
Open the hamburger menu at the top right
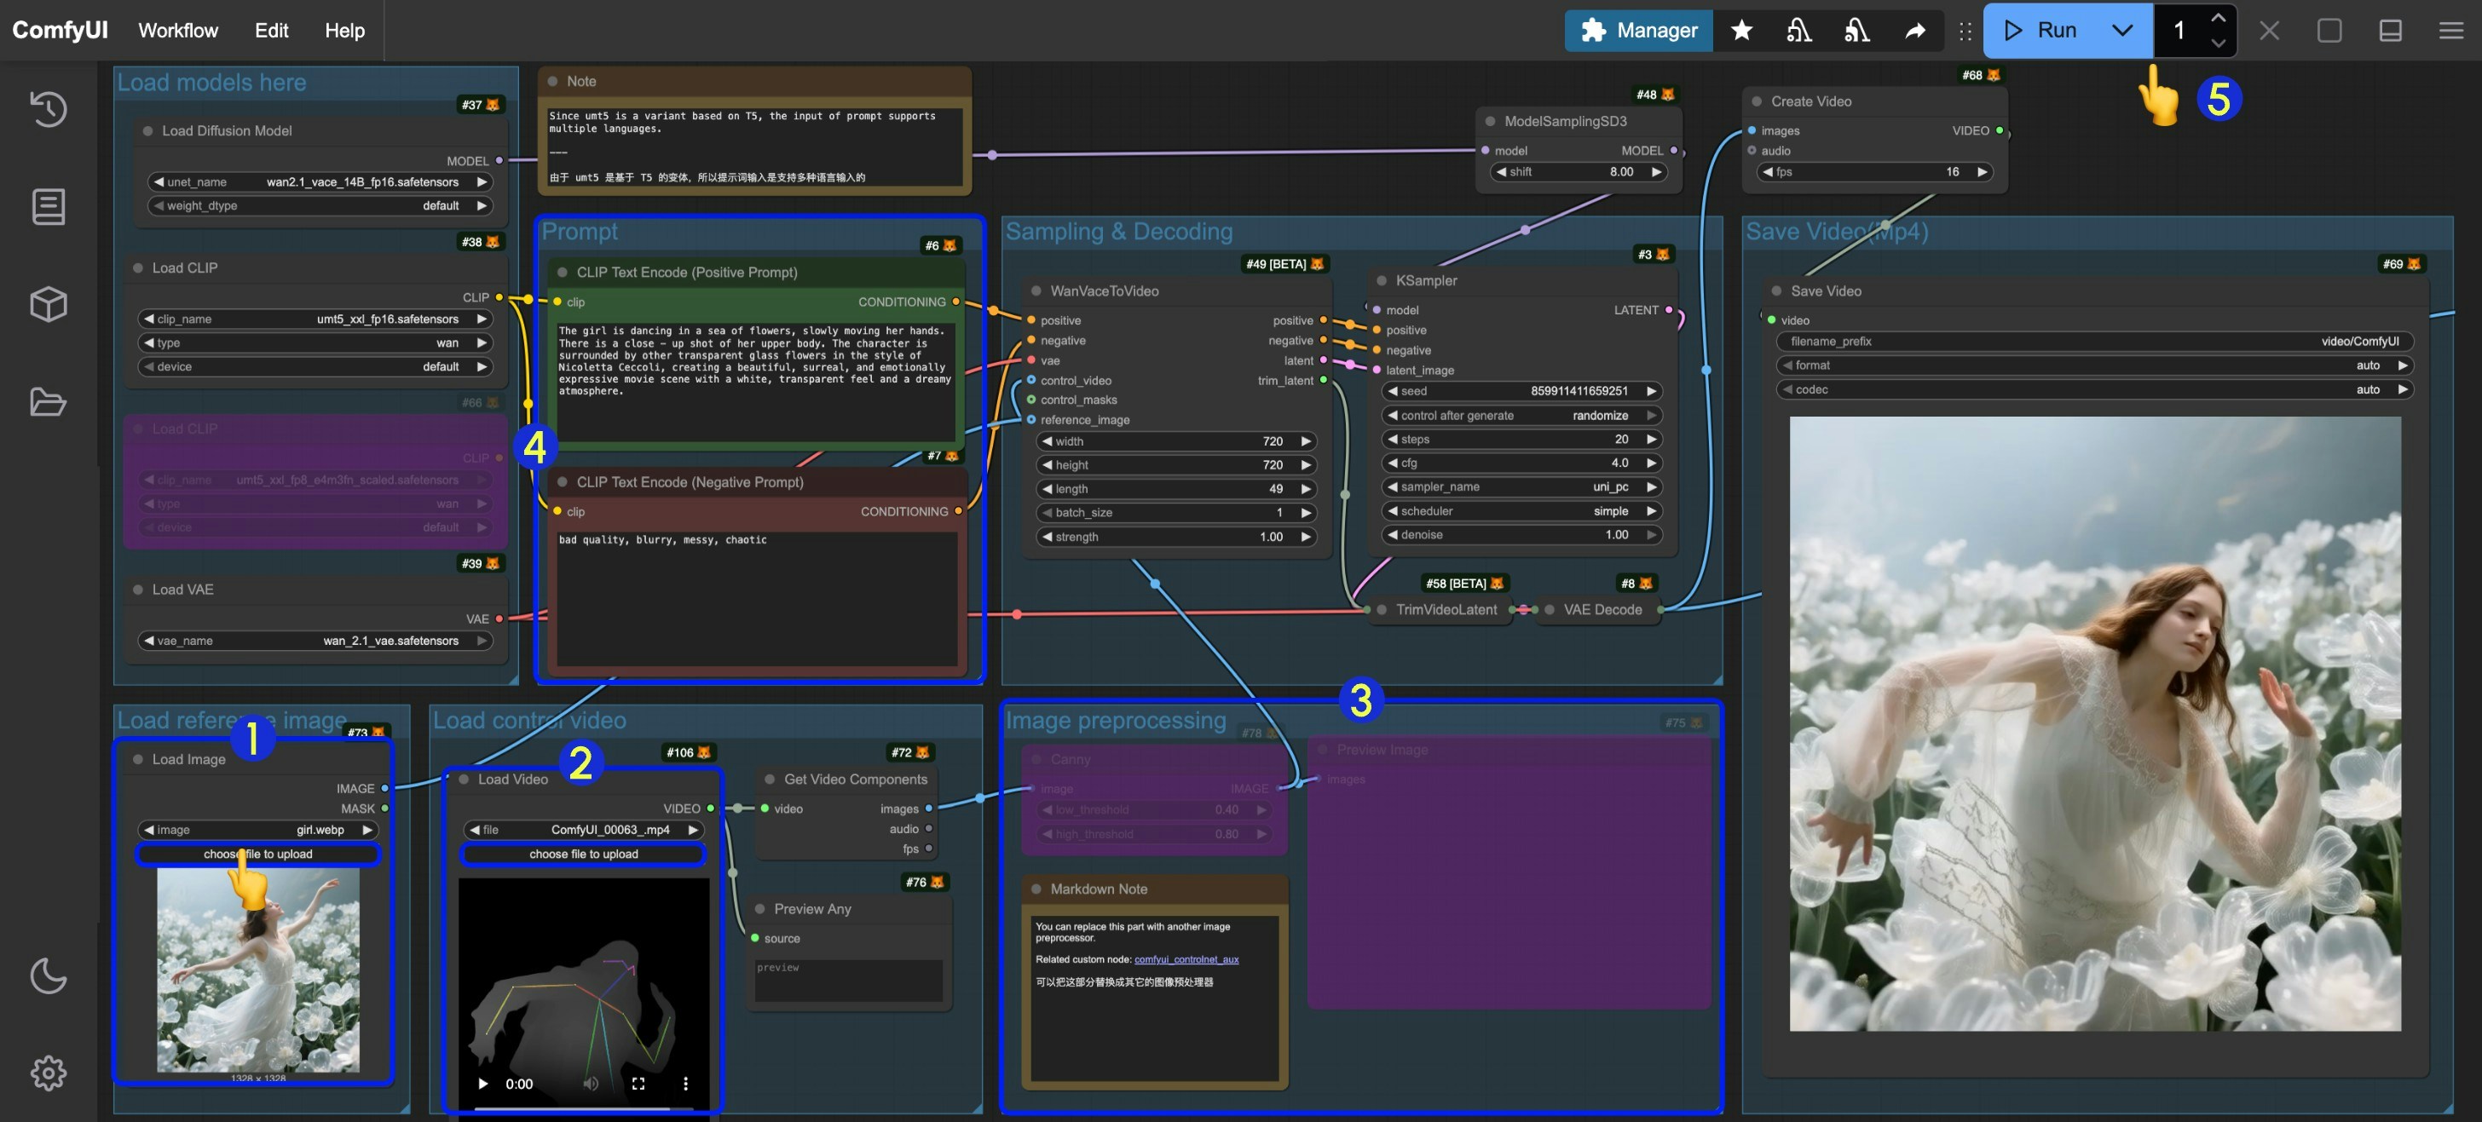click(x=2451, y=30)
